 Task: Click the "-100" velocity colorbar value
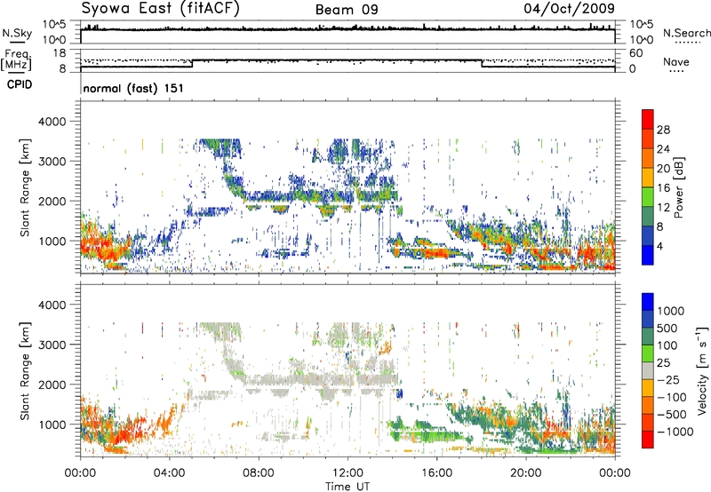coord(671,397)
